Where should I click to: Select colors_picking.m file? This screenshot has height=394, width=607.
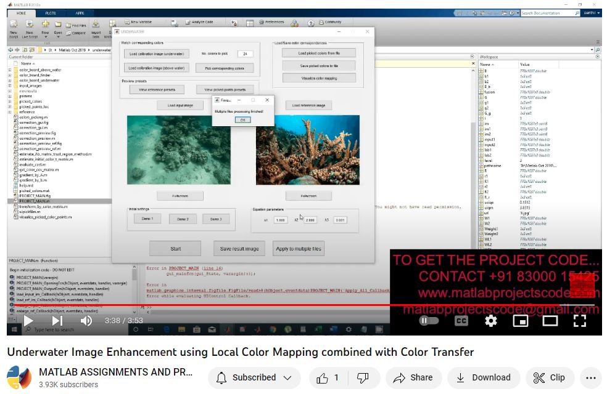[34, 117]
